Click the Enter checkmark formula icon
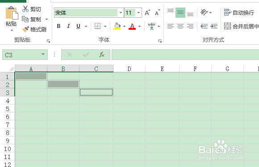Viewport: 259px width, 167px height. (x=86, y=55)
